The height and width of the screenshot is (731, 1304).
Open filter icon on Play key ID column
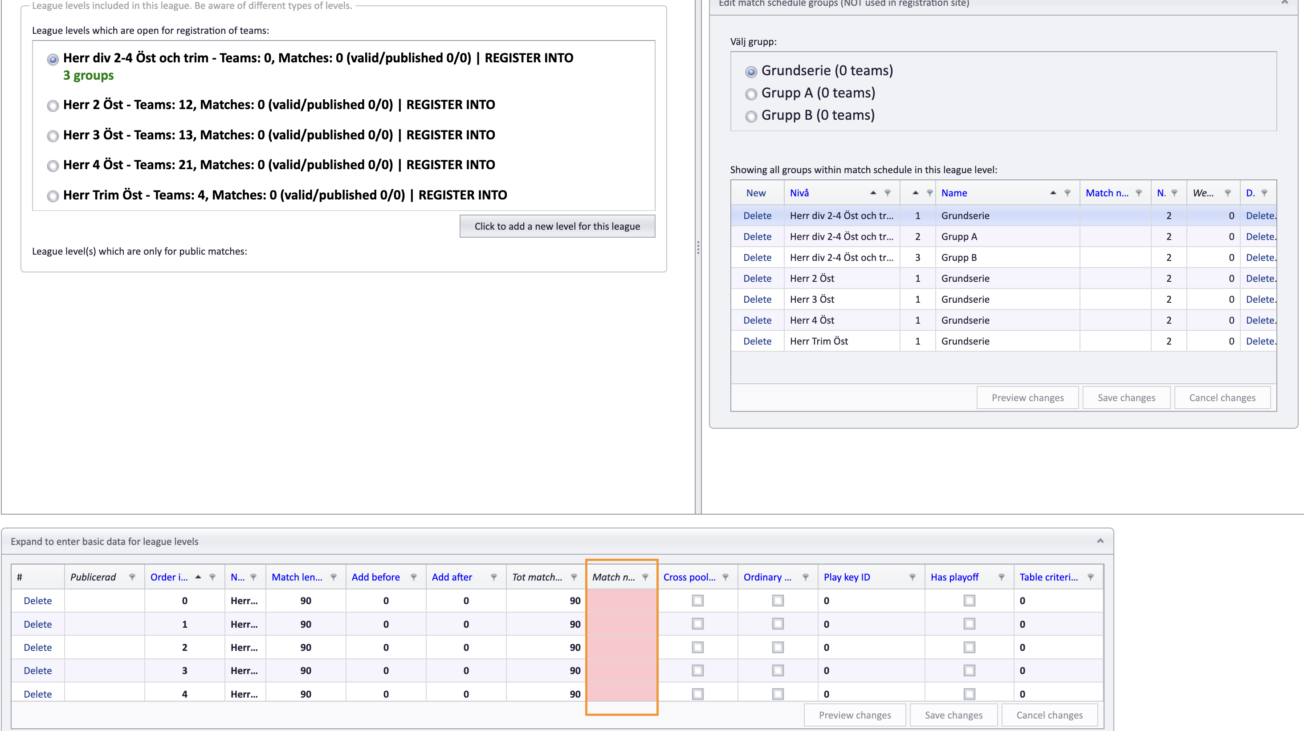tap(912, 577)
